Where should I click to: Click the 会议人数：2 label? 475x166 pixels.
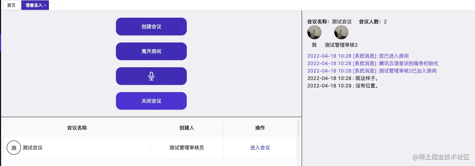(373, 22)
